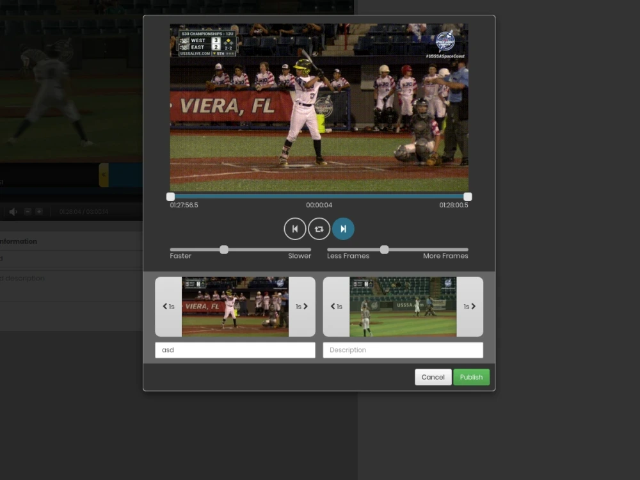Move end thumbnail forward 1s
Screen dimensions: 640x480
470,307
